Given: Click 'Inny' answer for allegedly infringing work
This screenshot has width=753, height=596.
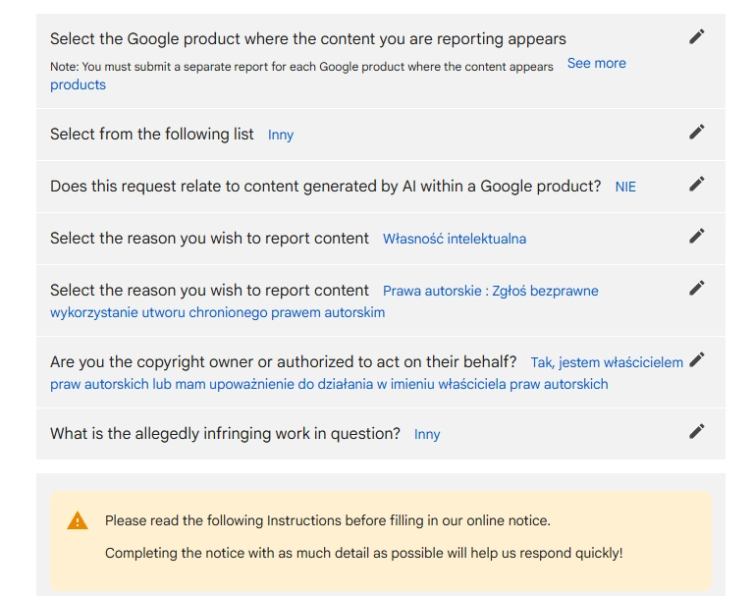Looking at the screenshot, I should click(427, 434).
